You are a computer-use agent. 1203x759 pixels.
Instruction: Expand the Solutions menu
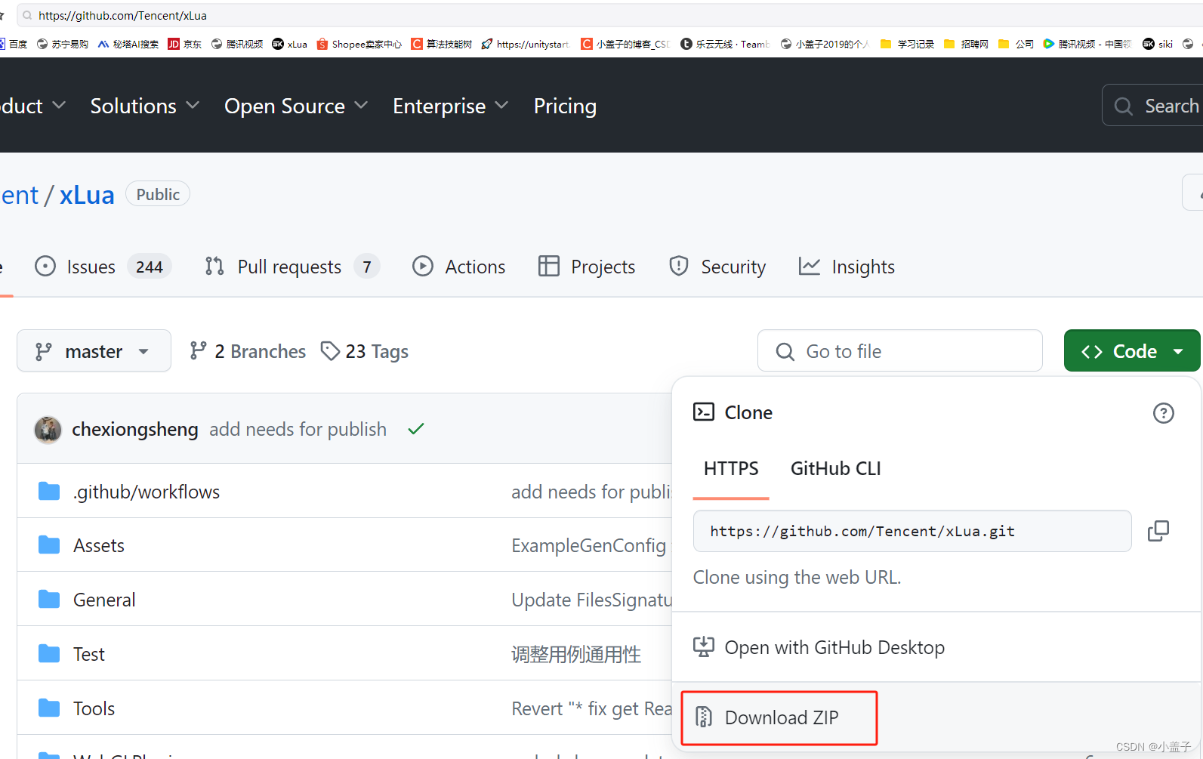[145, 106]
